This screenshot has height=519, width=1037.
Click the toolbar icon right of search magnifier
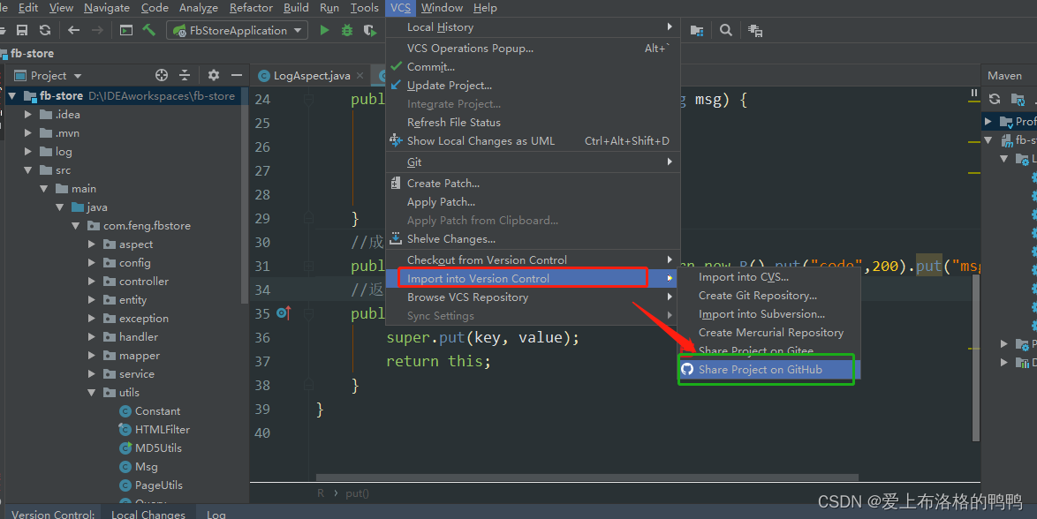click(x=754, y=30)
